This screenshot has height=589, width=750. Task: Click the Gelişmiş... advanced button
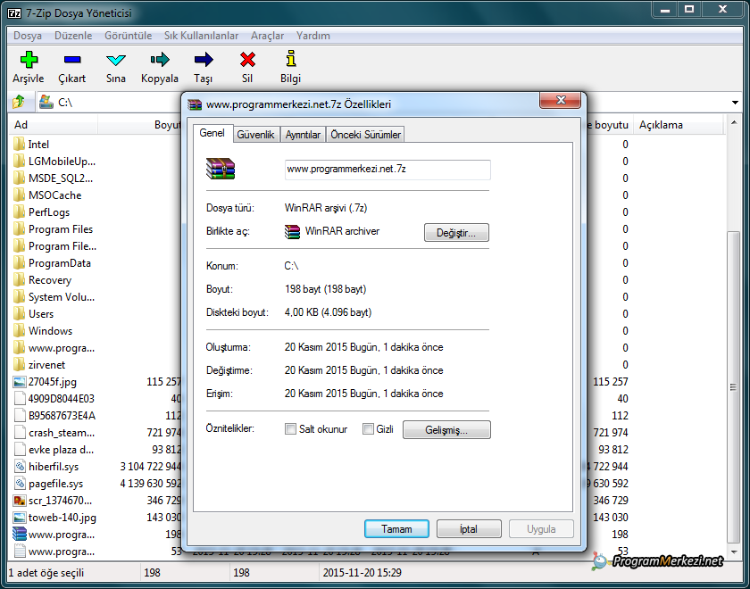click(x=446, y=430)
